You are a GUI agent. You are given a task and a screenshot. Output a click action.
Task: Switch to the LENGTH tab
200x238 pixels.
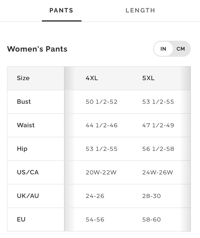tap(140, 10)
